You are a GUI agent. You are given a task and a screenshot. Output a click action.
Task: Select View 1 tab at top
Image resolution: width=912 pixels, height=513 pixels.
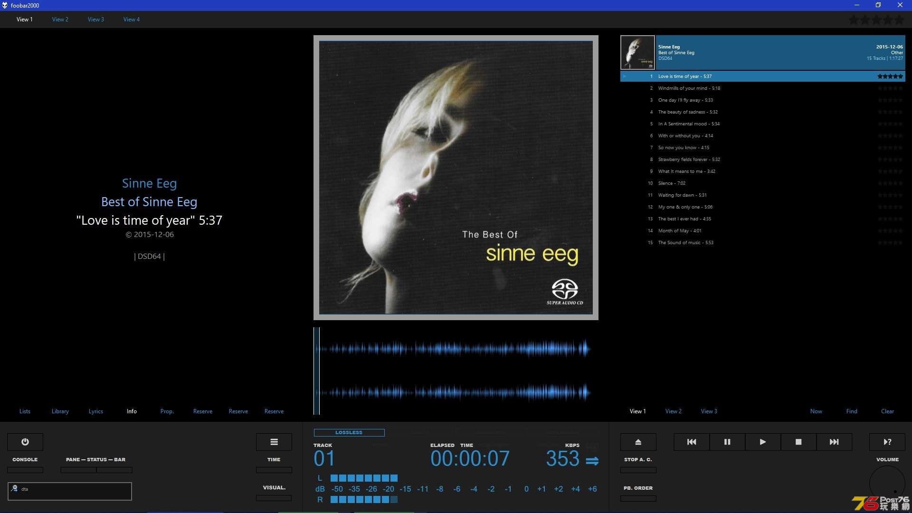25,19
